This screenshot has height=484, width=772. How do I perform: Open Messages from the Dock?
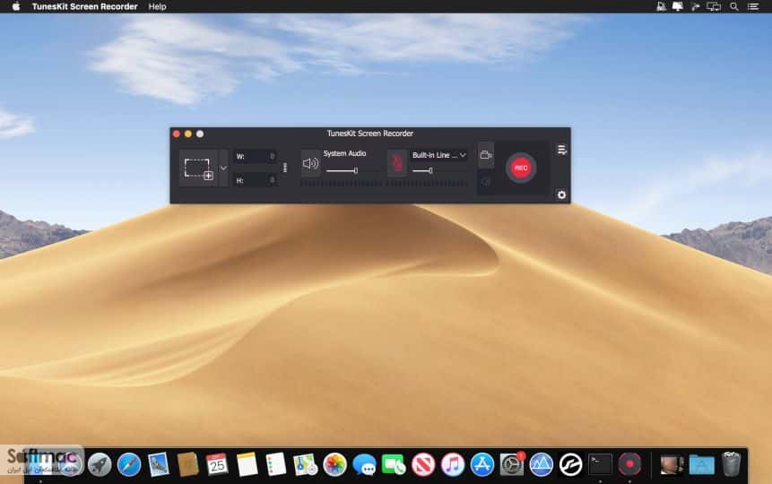click(x=364, y=464)
